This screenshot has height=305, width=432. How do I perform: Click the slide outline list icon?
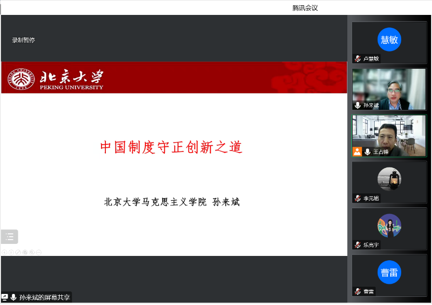[x=10, y=237]
